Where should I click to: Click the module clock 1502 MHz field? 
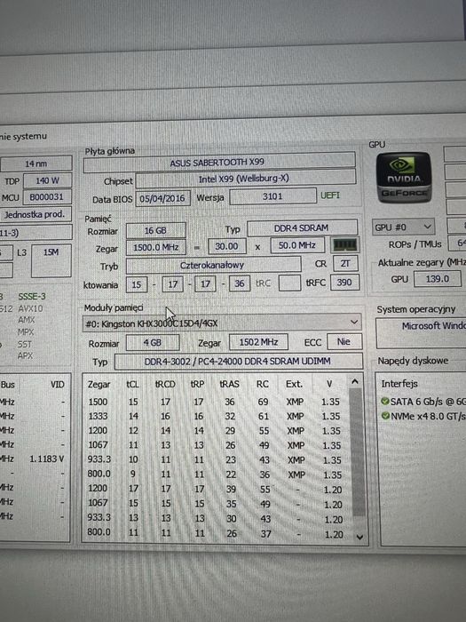[258, 342]
